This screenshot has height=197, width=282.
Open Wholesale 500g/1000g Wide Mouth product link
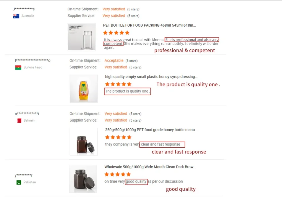tap(150, 167)
